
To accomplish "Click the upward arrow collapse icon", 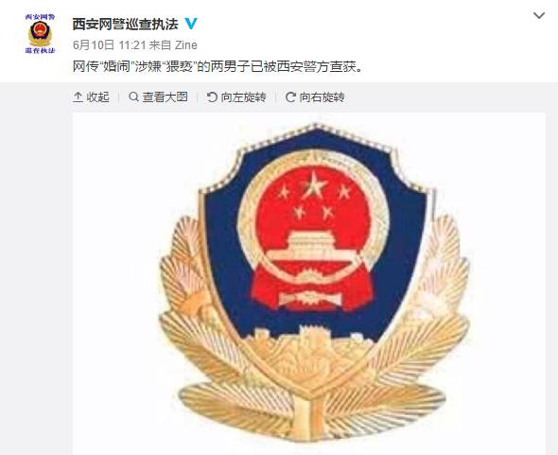I will click(78, 96).
